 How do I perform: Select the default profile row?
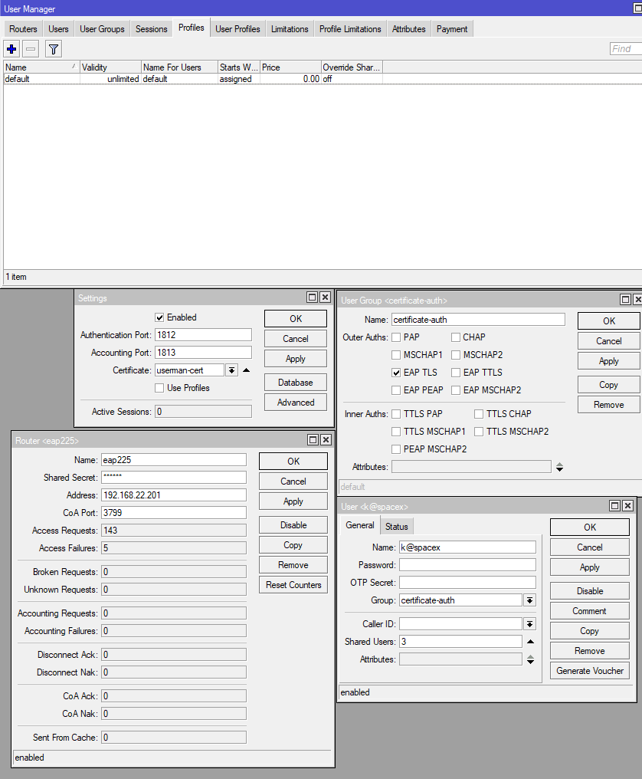click(x=323, y=79)
